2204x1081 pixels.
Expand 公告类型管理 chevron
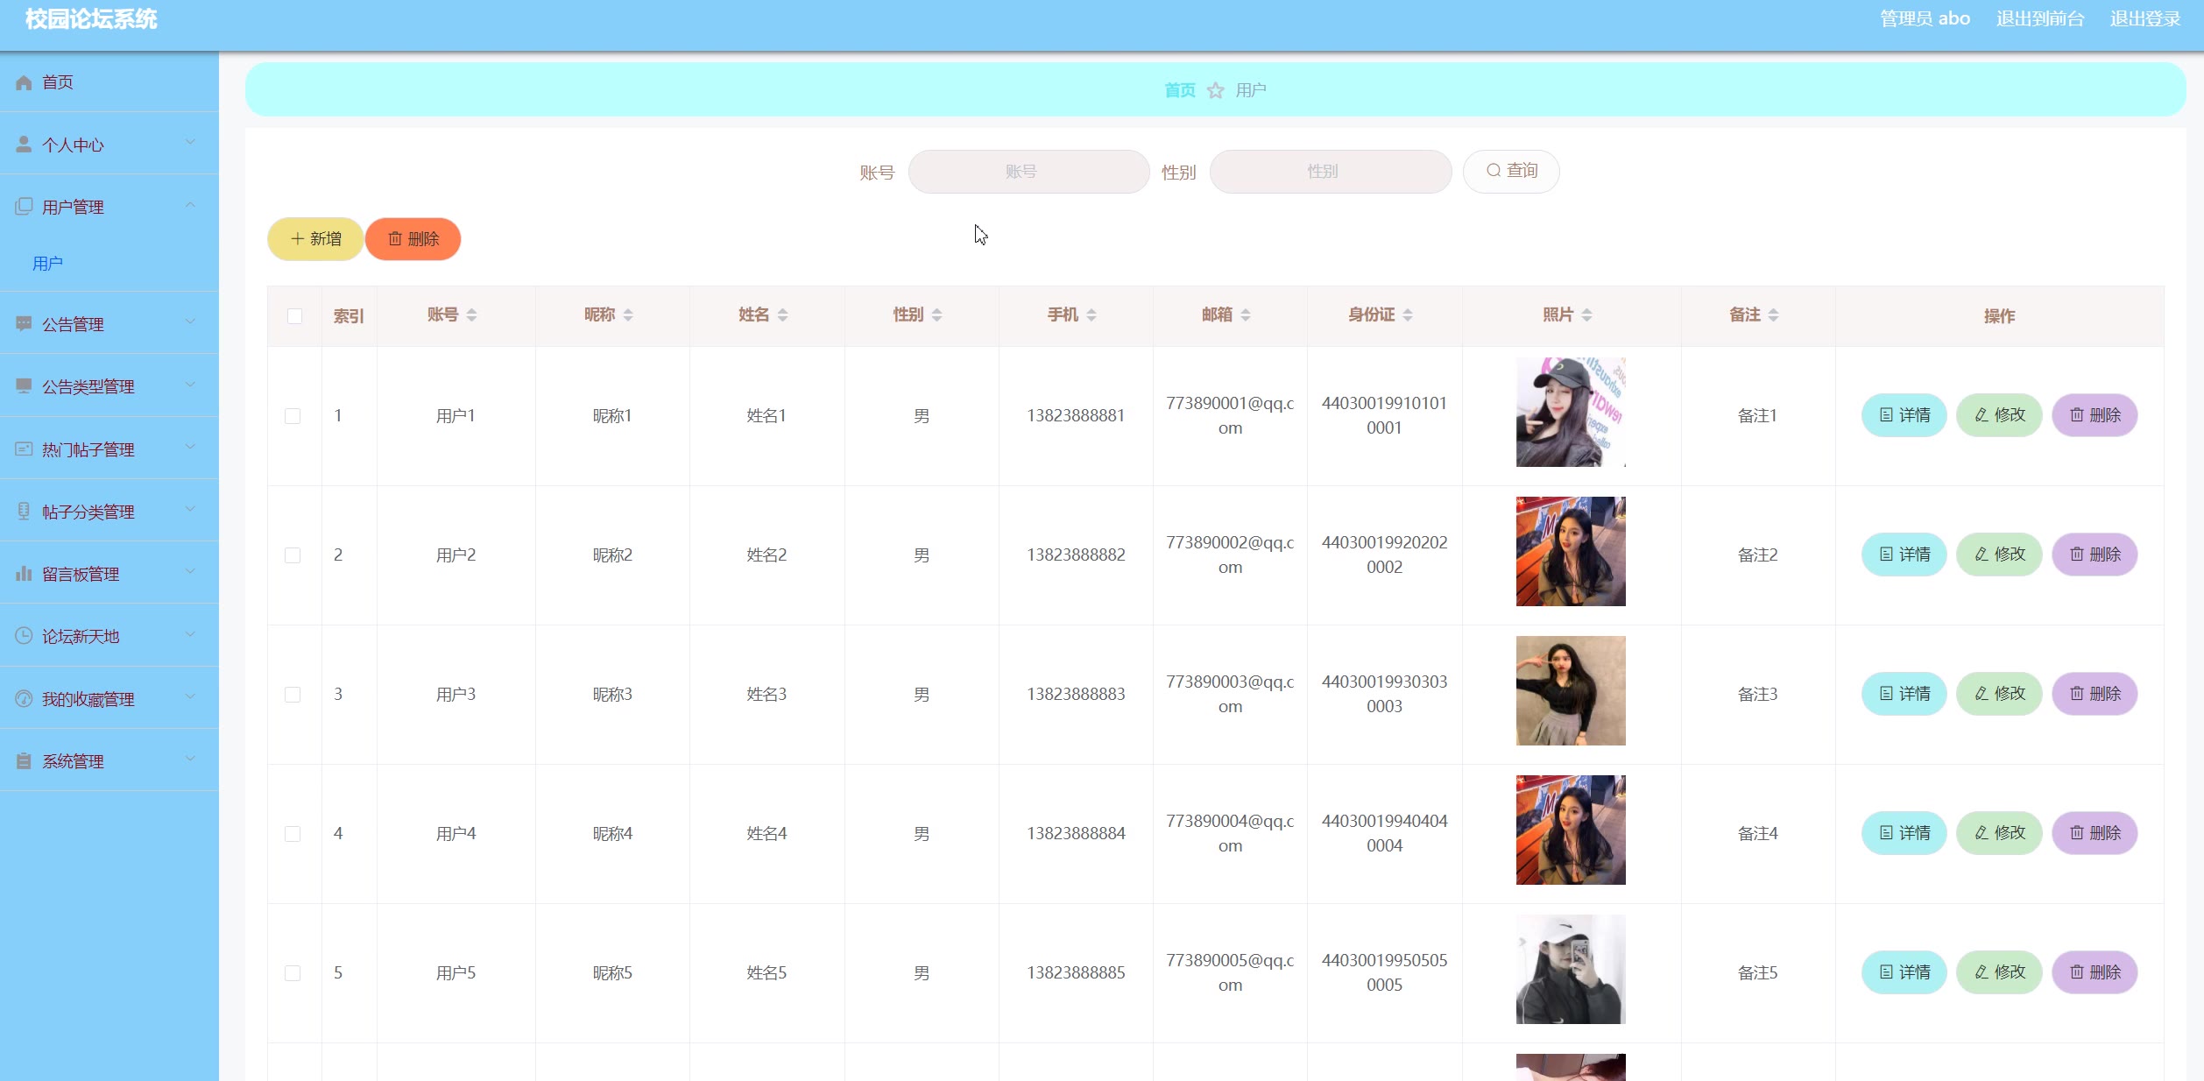pos(190,385)
